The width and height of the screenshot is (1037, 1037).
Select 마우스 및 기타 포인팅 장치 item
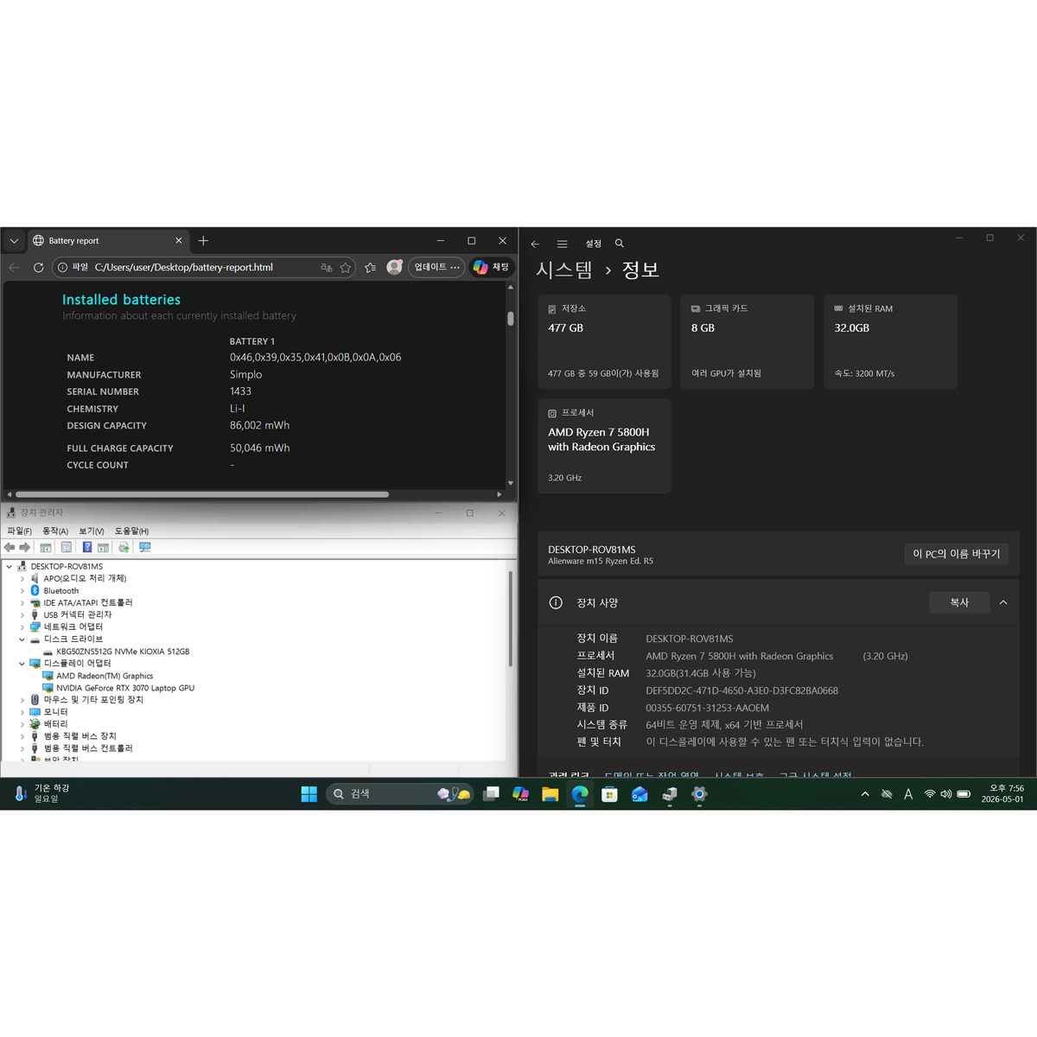[x=93, y=700]
